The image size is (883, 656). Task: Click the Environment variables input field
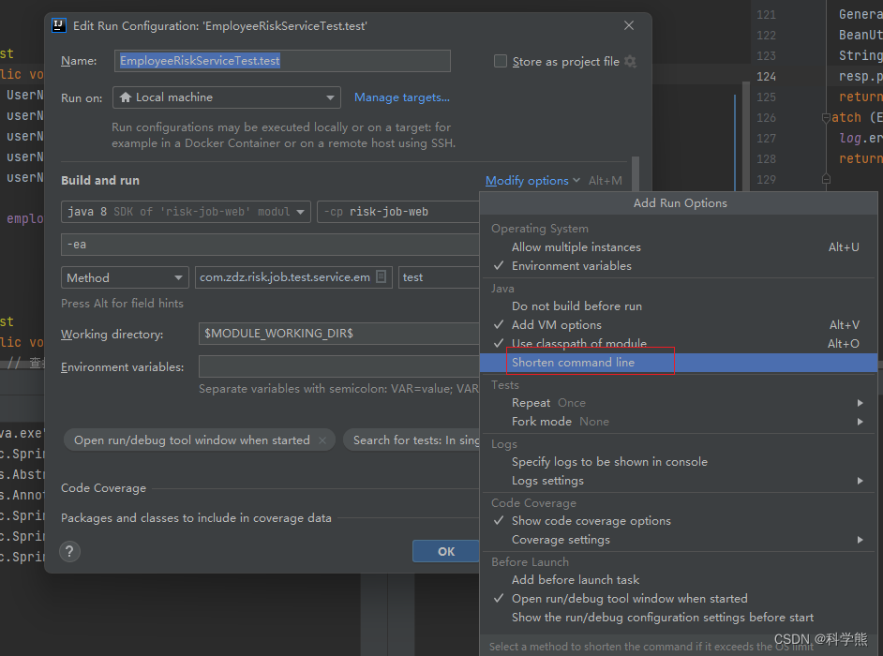tap(339, 366)
